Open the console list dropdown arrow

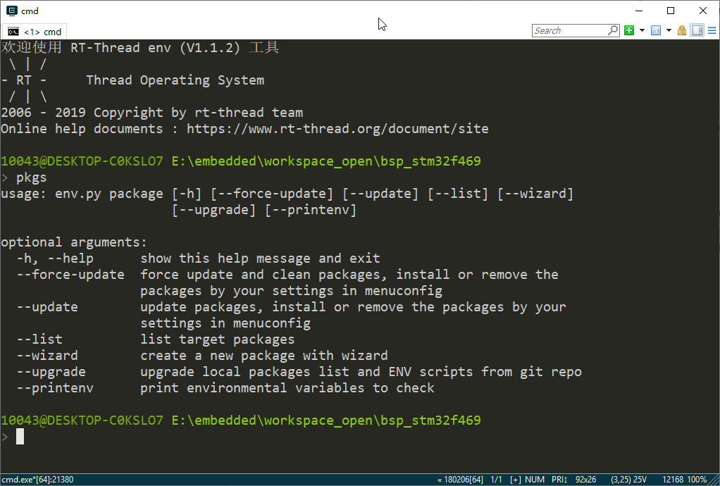669,30
